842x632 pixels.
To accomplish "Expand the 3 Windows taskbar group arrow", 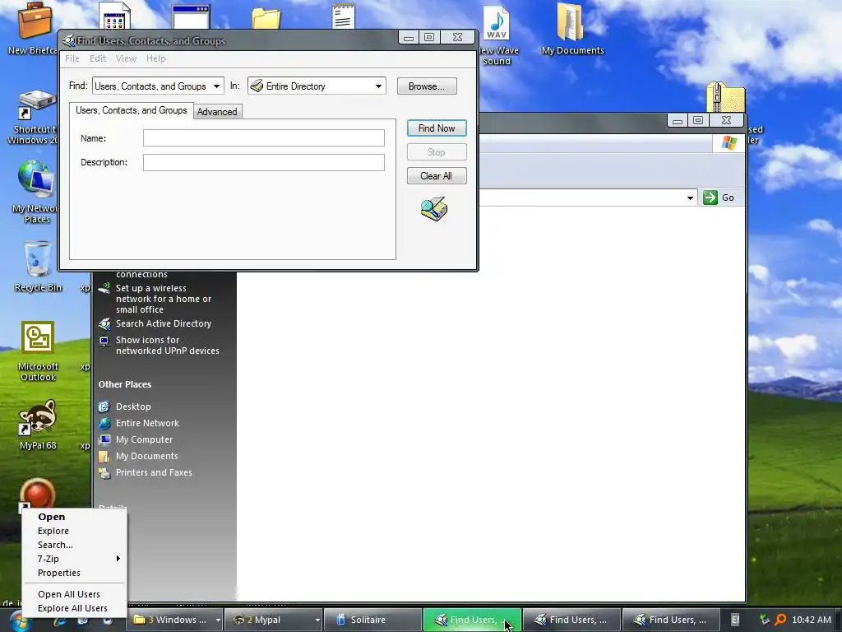I will 217,620.
